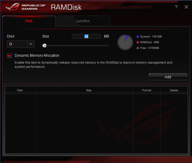
Task: Click the 'Dynamic Memory Allocation' label
Action: coord(37,56)
